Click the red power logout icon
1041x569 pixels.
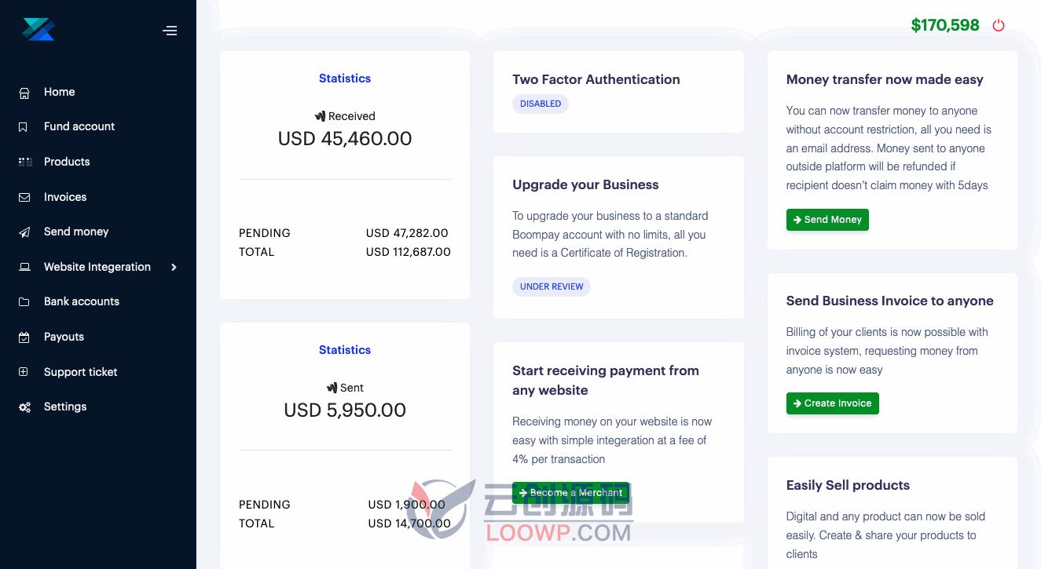pyautogui.click(x=999, y=25)
